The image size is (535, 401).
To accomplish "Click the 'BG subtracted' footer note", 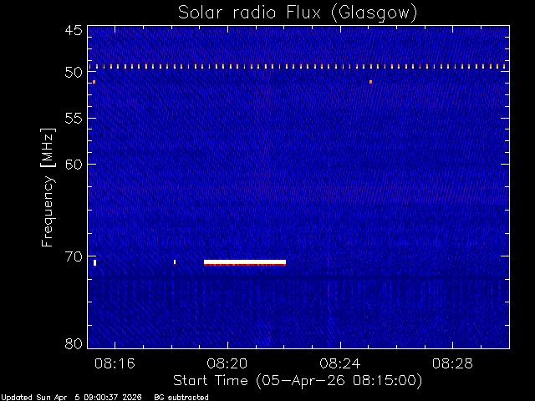I will point(181,398).
